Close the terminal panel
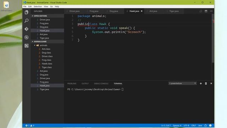 211,84
